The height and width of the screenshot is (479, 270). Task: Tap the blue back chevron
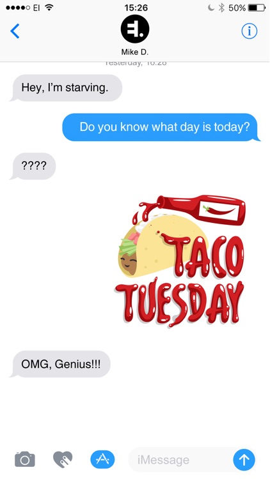15,31
